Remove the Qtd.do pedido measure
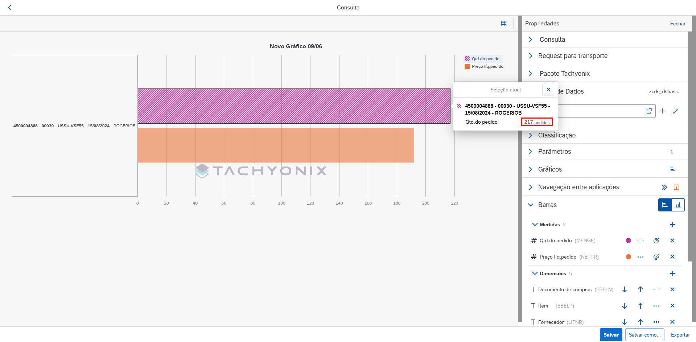 (x=672, y=240)
